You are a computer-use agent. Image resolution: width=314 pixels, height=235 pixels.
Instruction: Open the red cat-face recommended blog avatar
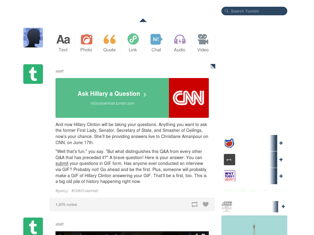229,143
